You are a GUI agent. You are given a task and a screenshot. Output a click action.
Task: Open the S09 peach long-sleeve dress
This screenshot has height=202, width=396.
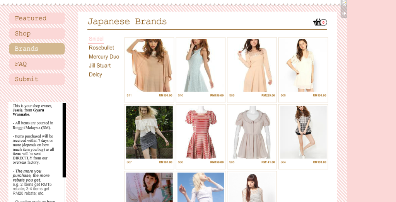click(x=252, y=66)
